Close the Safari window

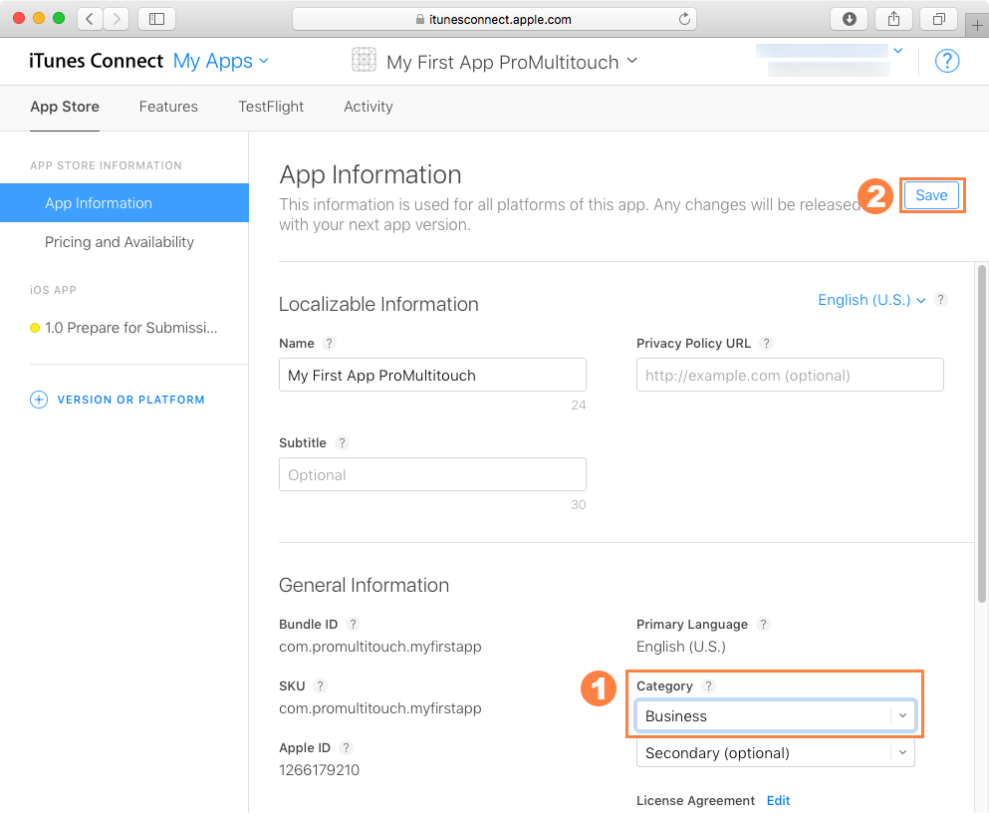pyautogui.click(x=19, y=18)
